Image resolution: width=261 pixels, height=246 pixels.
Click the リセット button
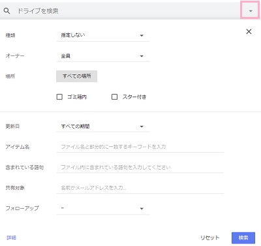(x=209, y=238)
